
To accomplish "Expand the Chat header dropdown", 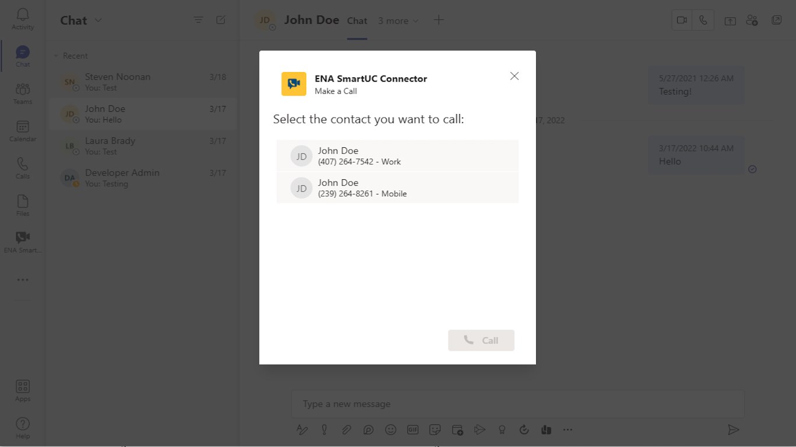I will tap(98, 20).
